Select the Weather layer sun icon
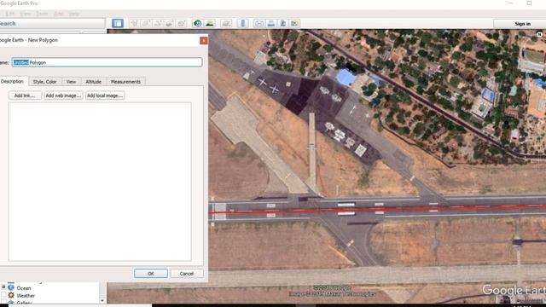The image size is (546, 307). (x=11, y=295)
